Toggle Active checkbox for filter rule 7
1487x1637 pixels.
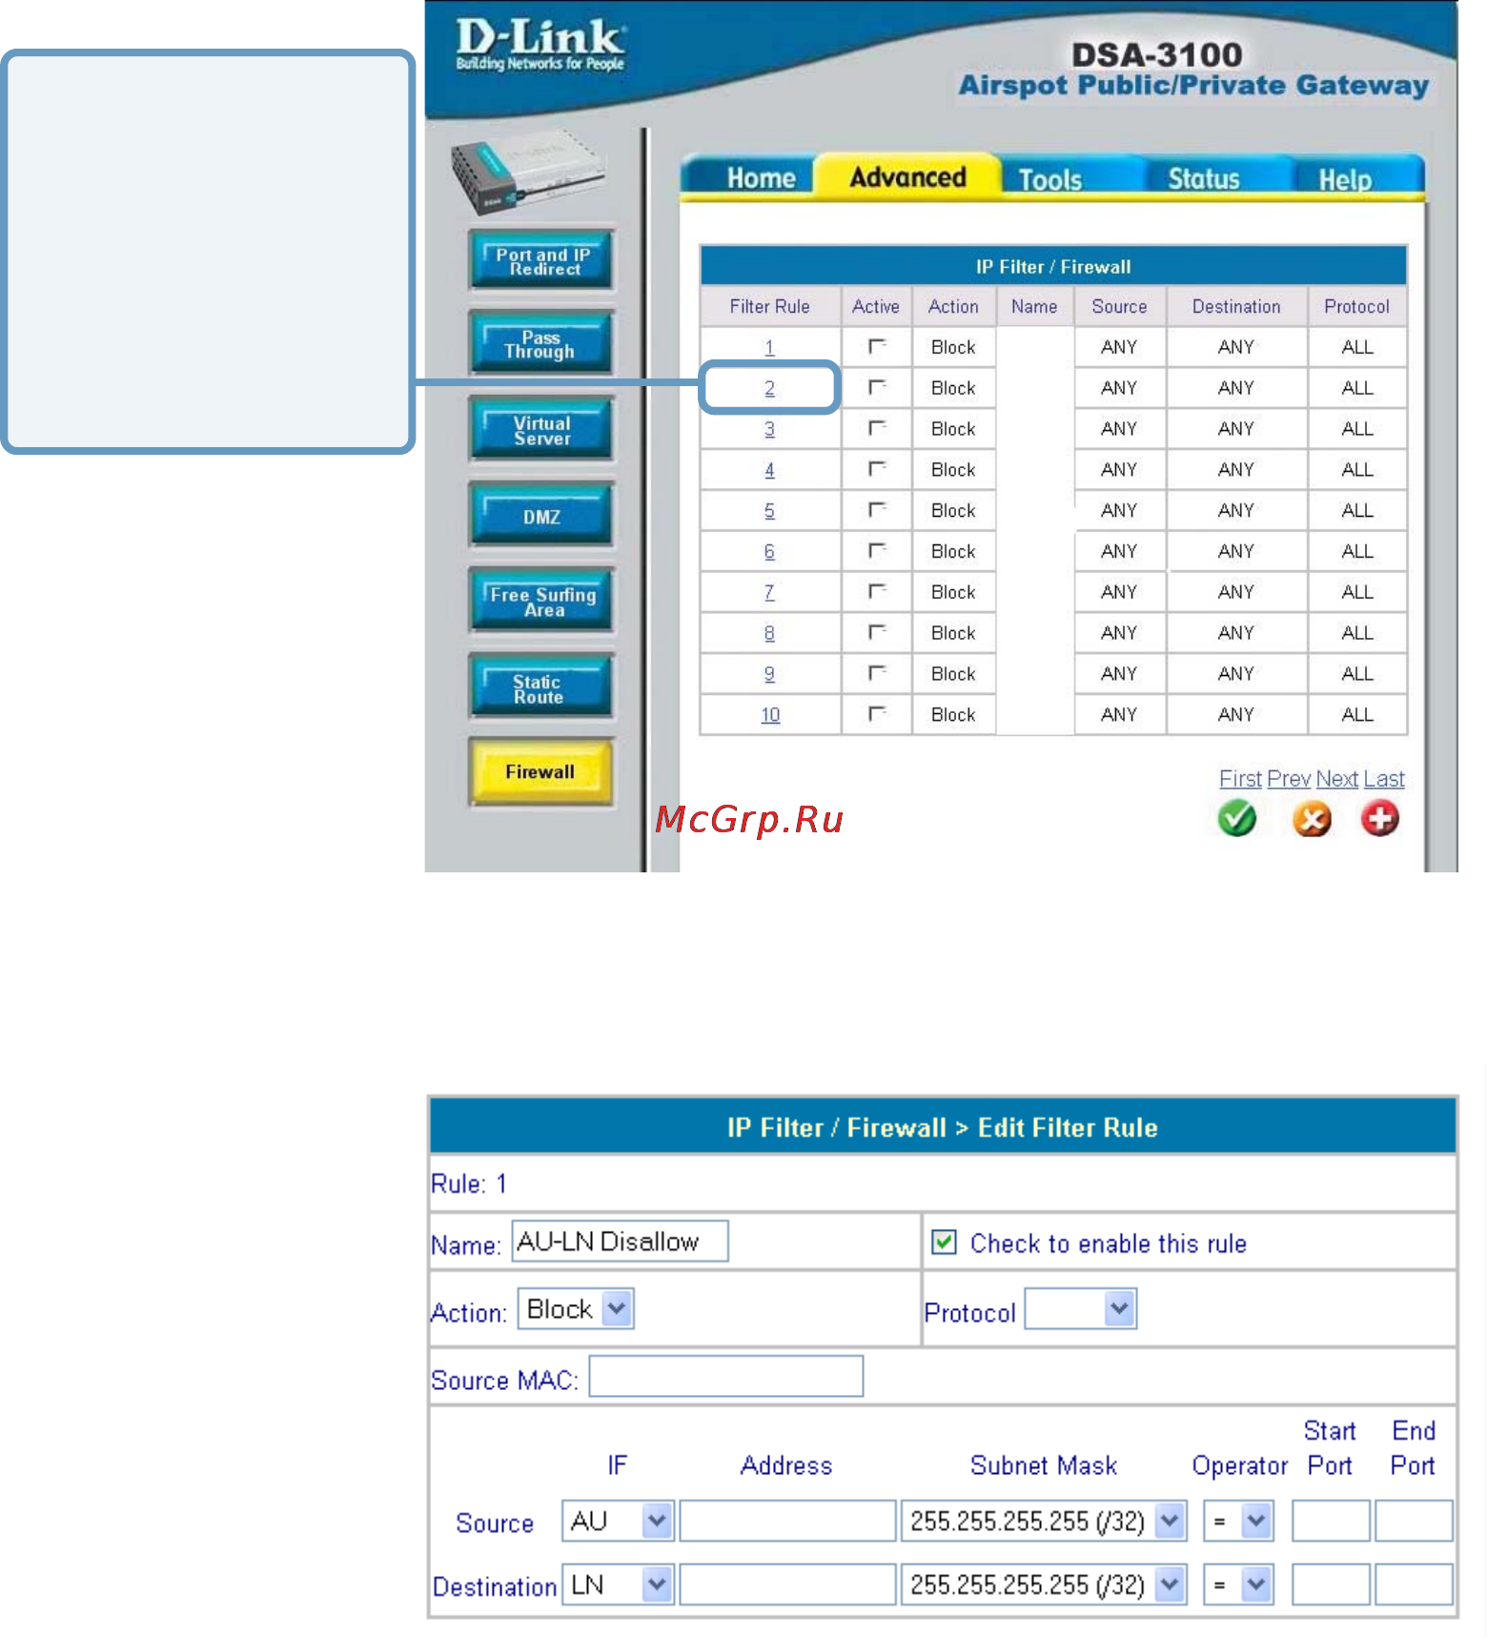pyautogui.click(x=877, y=592)
